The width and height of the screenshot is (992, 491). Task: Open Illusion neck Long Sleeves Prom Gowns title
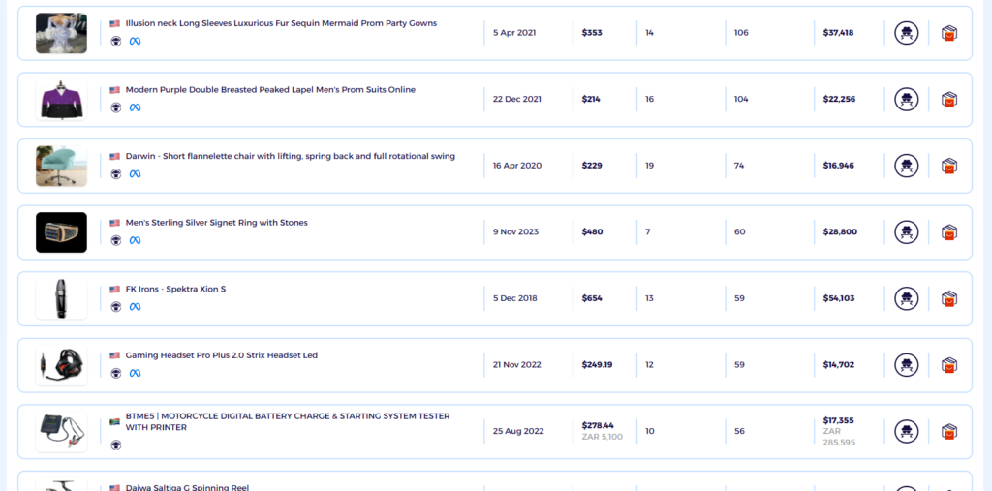tap(281, 23)
